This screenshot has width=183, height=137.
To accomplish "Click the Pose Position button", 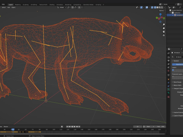I will pyautogui.click(x=178, y=64).
